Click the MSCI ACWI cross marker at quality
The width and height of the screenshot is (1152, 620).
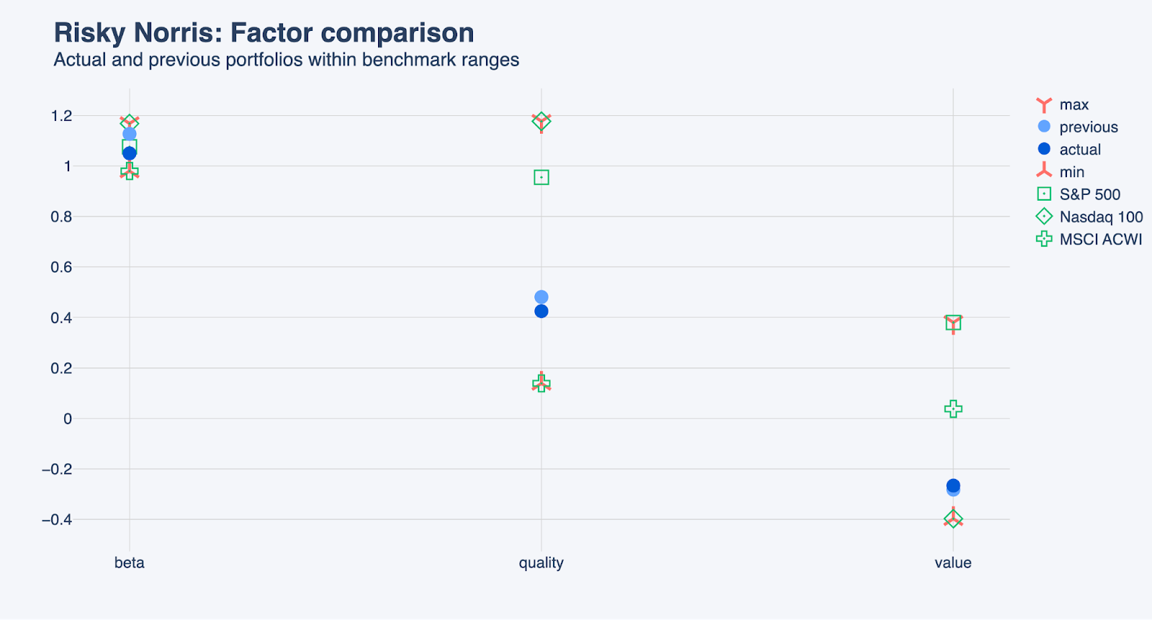click(x=541, y=383)
